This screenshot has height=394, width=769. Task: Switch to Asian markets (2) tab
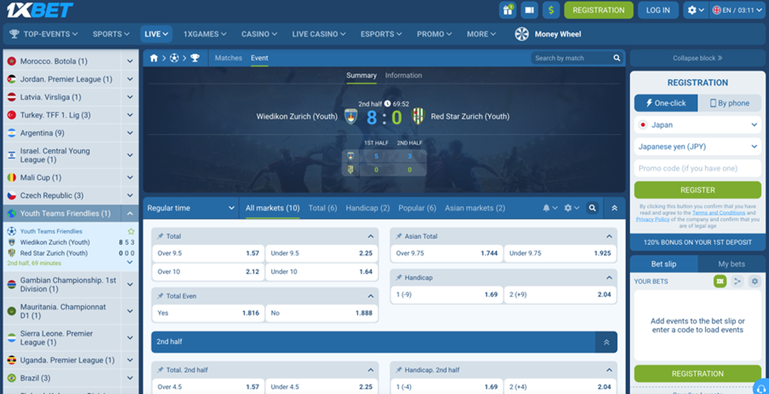click(x=475, y=208)
